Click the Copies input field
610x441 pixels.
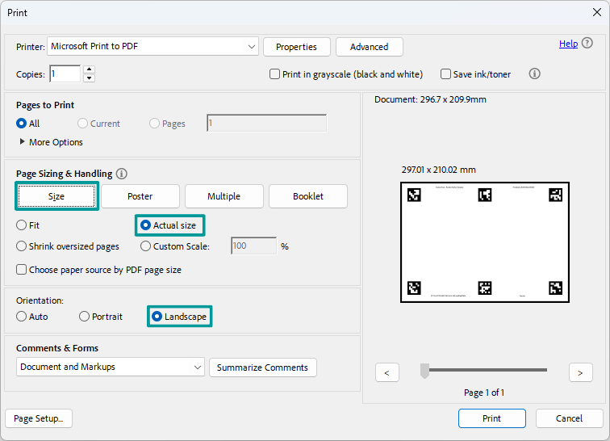(x=65, y=73)
